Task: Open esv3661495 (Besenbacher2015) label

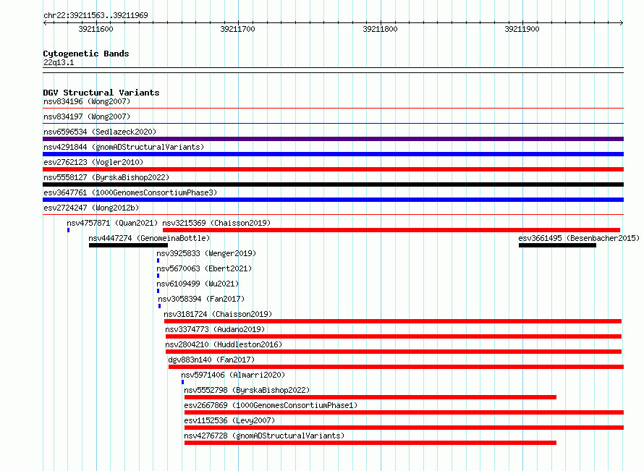Action: pos(579,238)
